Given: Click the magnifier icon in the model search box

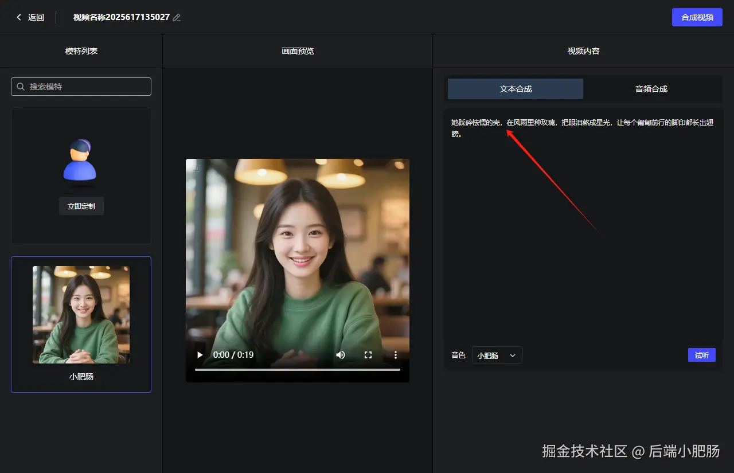Looking at the screenshot, I should coord(21,87).
